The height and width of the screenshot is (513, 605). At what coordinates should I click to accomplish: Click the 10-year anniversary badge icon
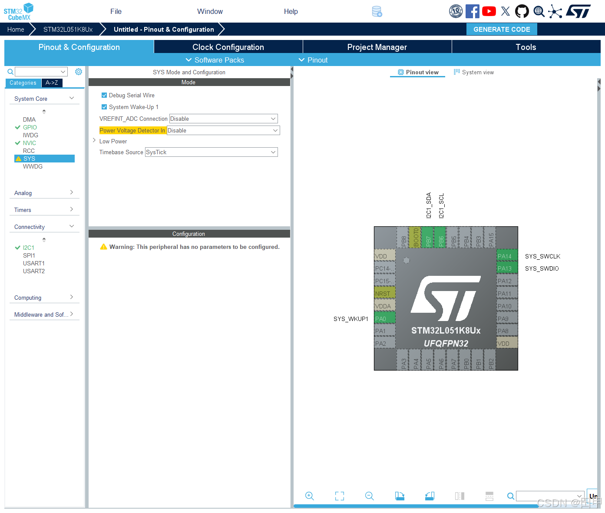point(456,11)
